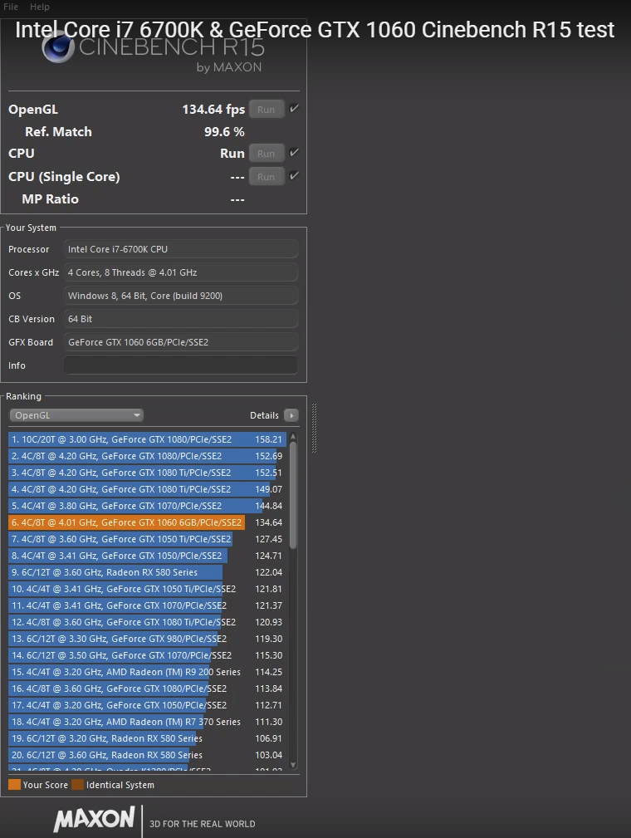Click Run button for CPU (Single Core)

tap(266, 177)
